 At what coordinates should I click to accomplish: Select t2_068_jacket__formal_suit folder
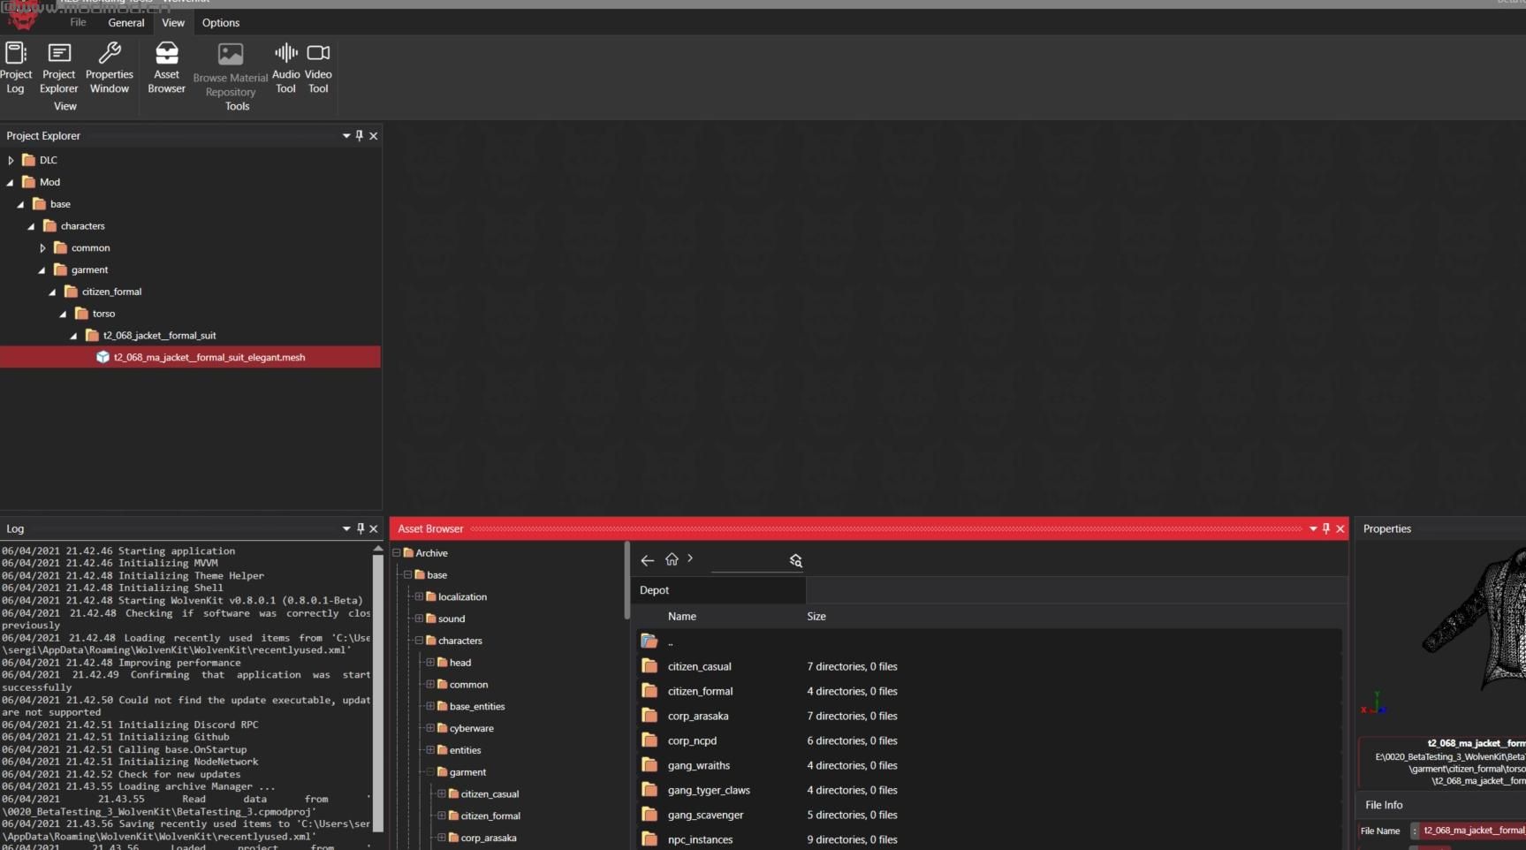coord(159,336)
